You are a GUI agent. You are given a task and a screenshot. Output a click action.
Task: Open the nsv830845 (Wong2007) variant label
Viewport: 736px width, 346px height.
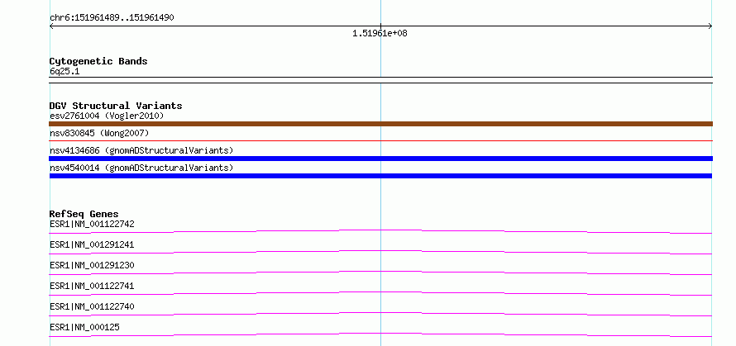point(99,133)
